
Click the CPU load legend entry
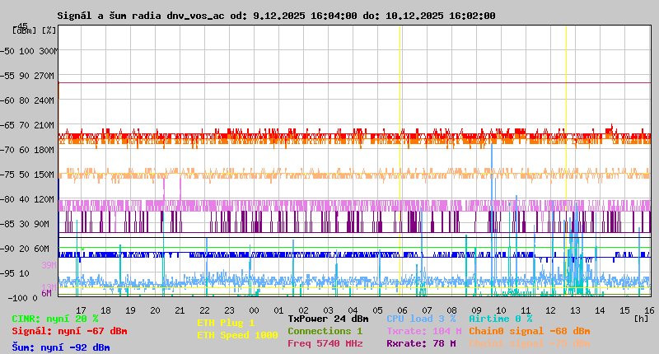click(420, 319)
